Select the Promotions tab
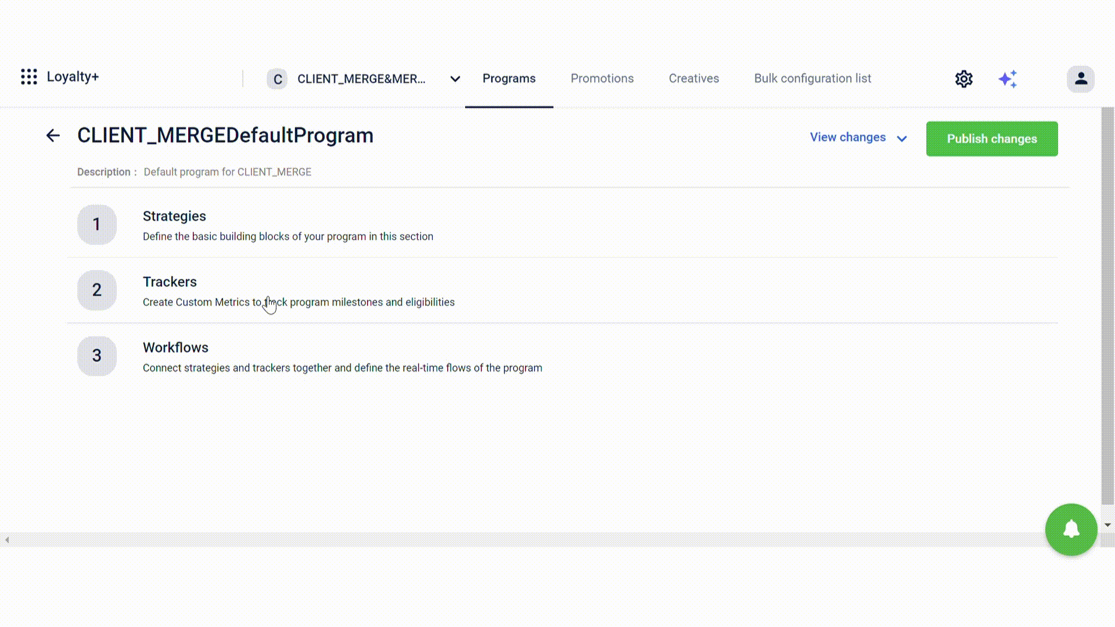 point(602,78)
